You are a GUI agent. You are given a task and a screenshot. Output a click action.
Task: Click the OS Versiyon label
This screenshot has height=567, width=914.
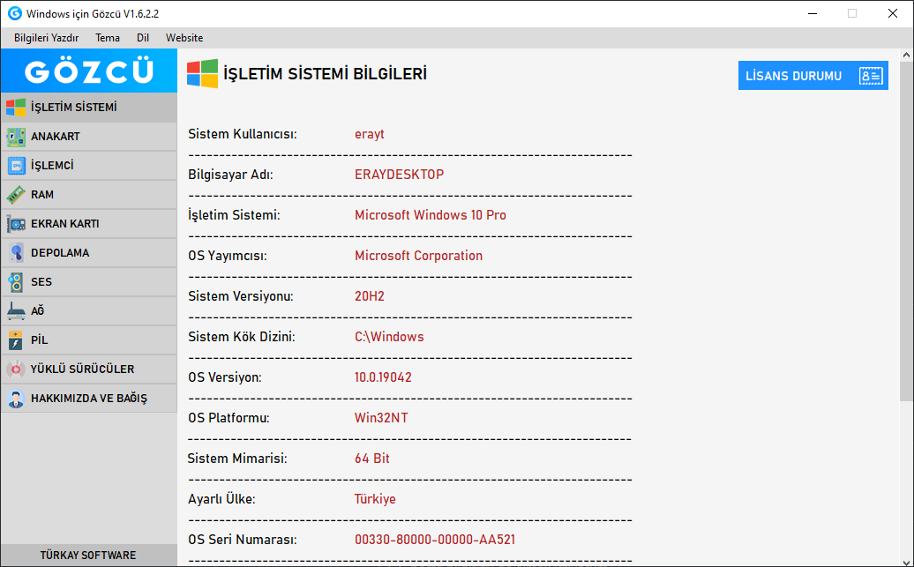pos(224,377)
